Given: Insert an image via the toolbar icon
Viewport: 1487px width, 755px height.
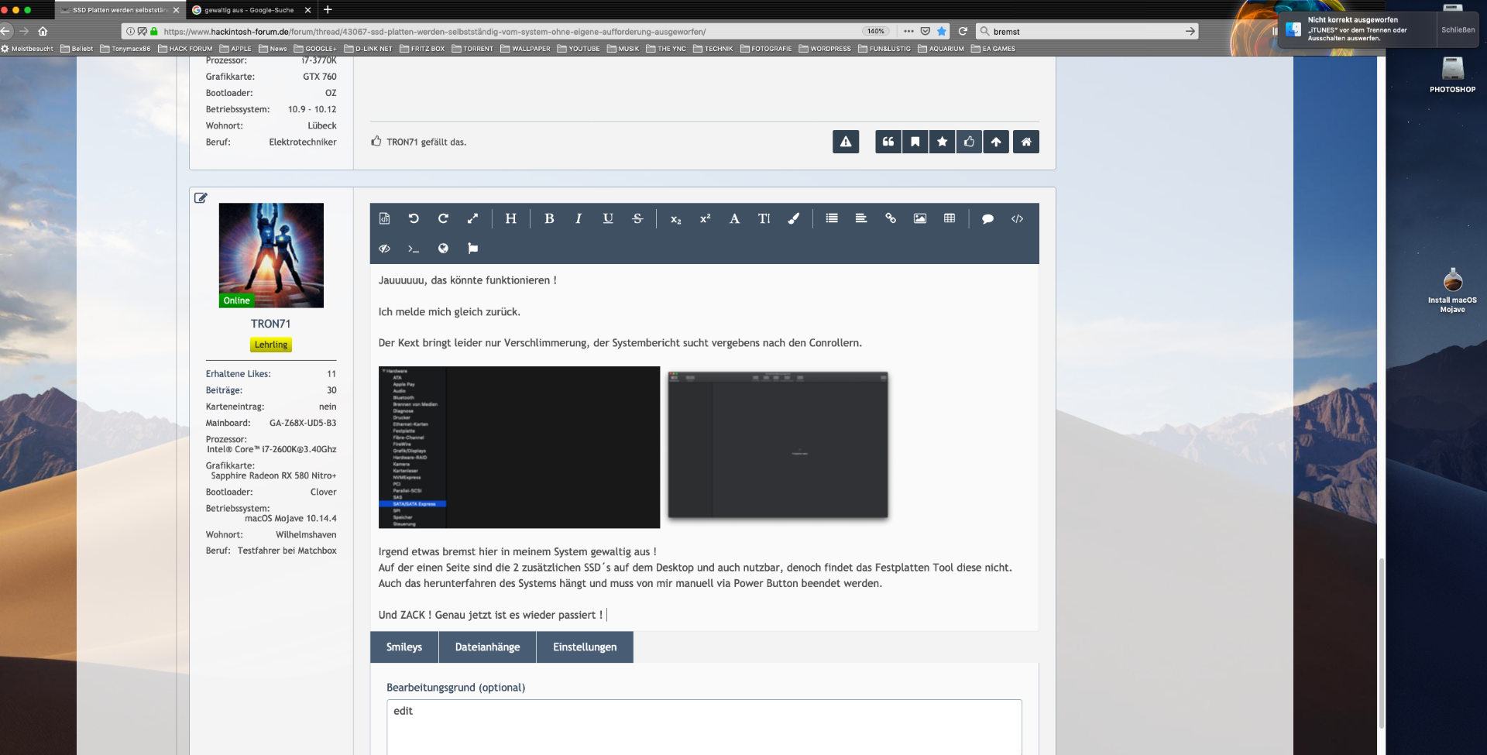Looking at the screenshot, I should pos(920,218).
